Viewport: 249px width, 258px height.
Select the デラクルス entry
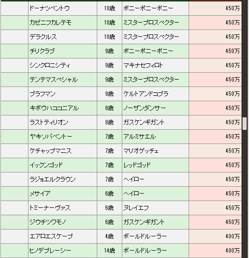click(62, 37)
